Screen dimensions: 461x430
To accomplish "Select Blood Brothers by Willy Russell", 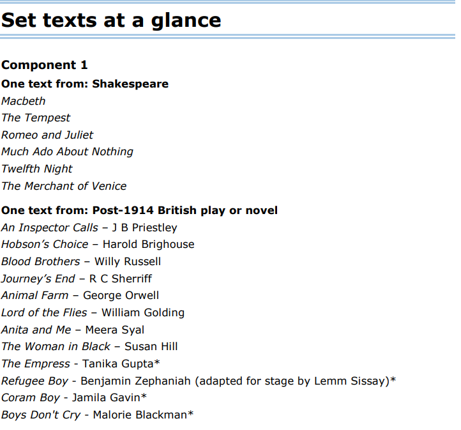I will point(81,261).
